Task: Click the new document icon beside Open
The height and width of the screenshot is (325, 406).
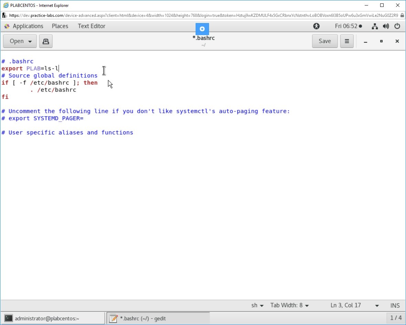Action: click(45, 41)
